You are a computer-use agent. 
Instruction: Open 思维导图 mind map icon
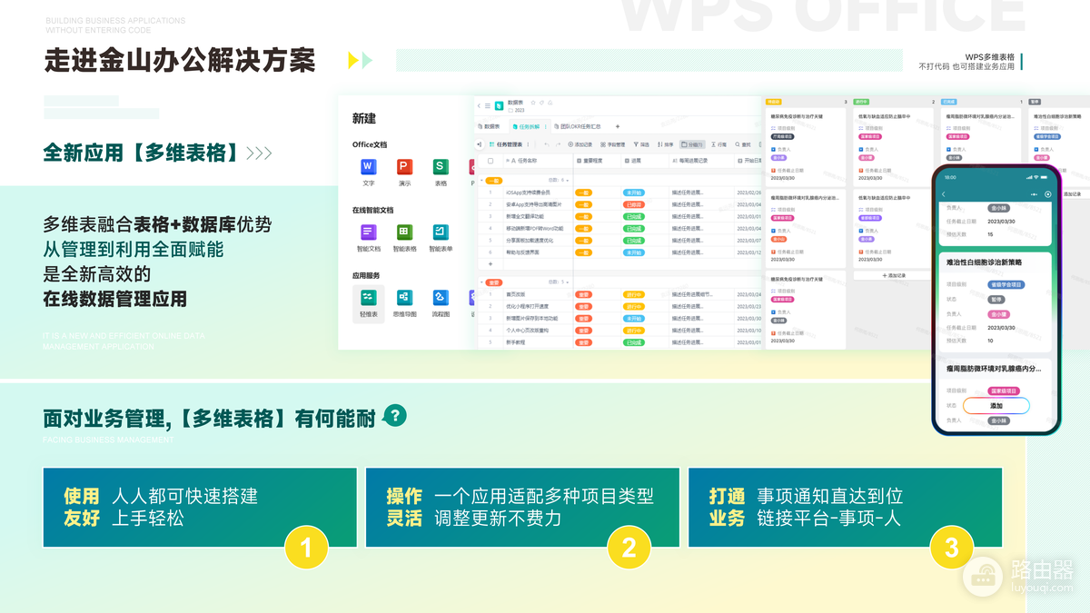[x=404, y=297]
